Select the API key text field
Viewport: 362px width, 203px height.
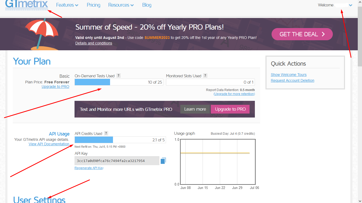coord(117,161)
